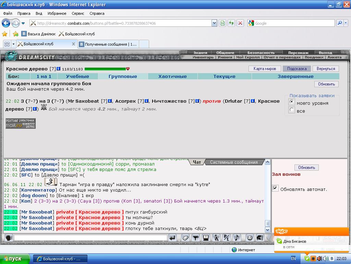The height and width of the screenshot is (264, 351).
Task: Open the Избранное menu
Action: [57, 13]
